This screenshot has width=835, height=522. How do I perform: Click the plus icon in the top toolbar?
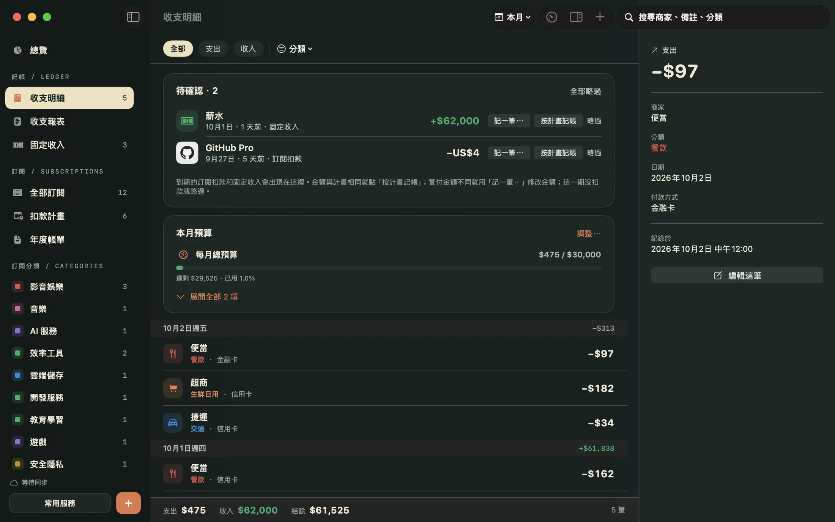pos(600,17)
